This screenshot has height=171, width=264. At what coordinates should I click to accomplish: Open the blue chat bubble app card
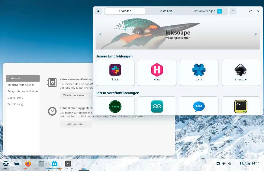pos(199,106)
